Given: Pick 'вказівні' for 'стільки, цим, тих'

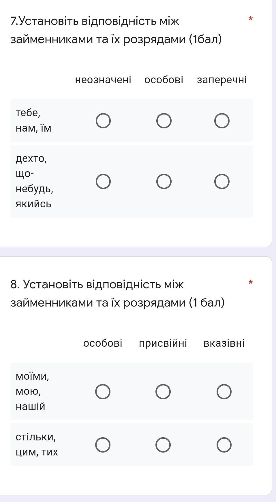Looking at the screenshot, I should click(224, 445).
